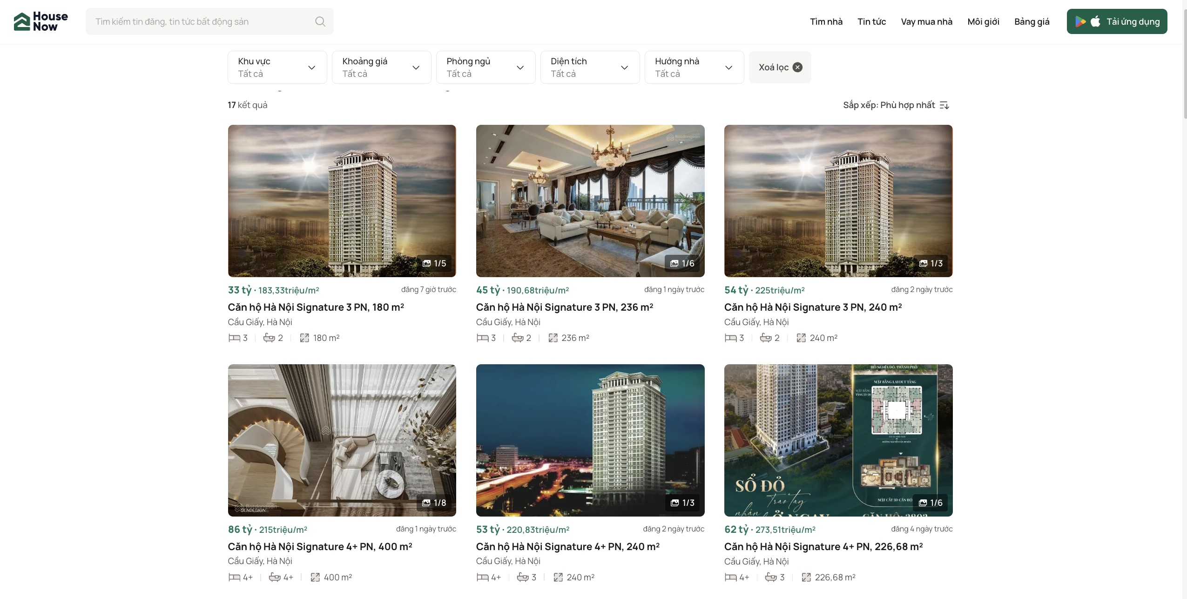
Task: Open Căn hộ Hà Nội Signature 4+ PN, 400 m² title
Action: [x=320, y=547]
